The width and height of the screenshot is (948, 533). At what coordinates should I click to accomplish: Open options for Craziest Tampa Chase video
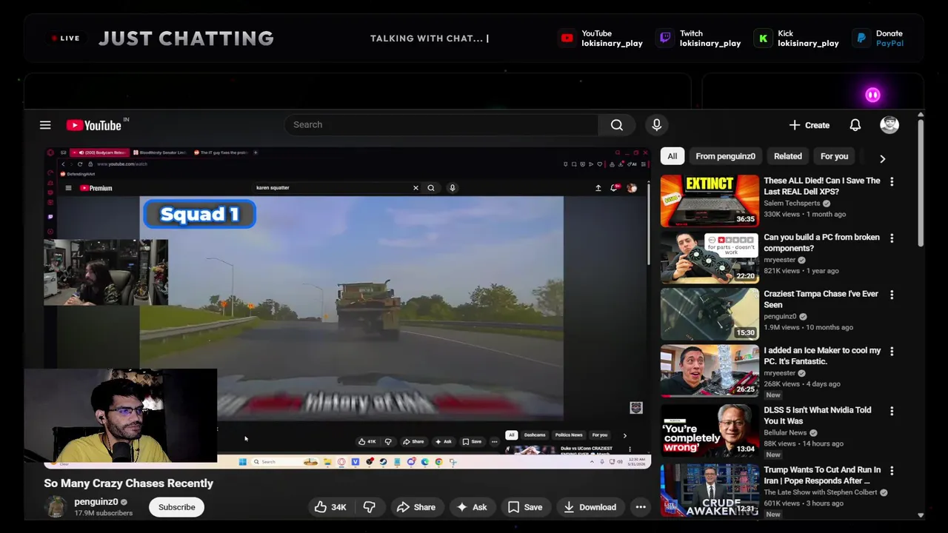892,295
